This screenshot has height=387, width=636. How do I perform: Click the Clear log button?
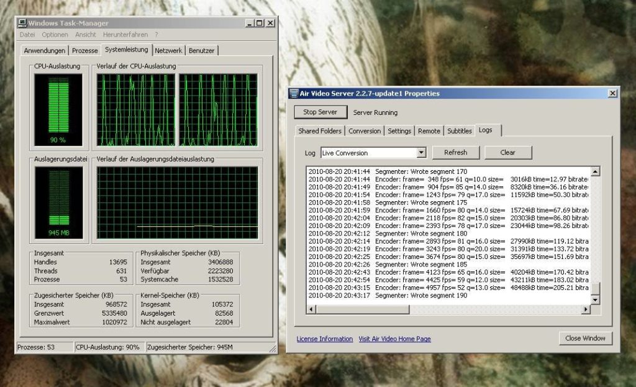point(508,153)
